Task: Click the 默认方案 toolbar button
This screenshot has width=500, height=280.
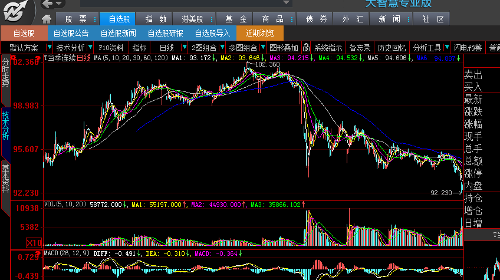Action: [24, 48]
